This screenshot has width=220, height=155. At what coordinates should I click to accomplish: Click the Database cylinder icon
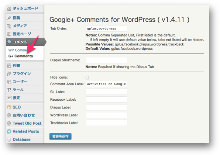(x=9, y=139)
